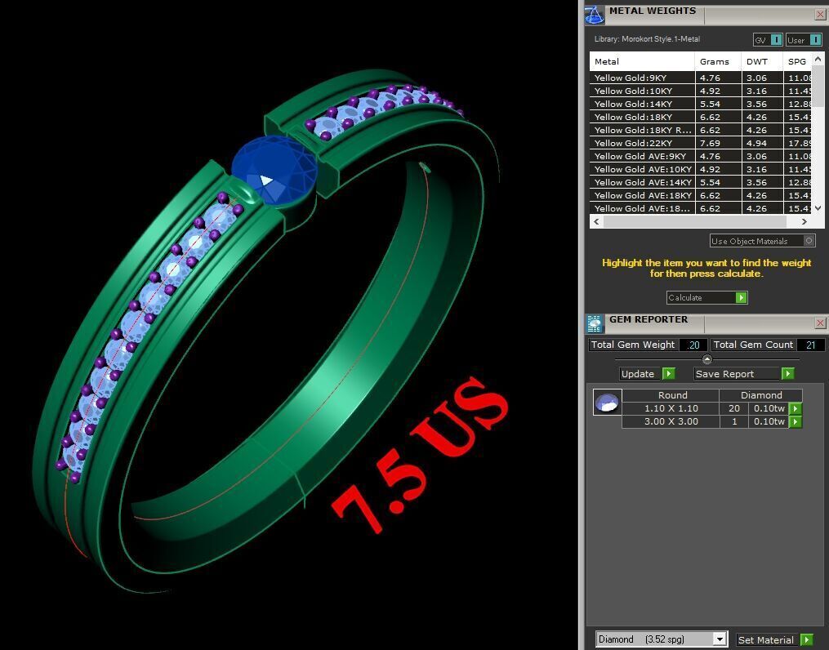829x650 pixels.
Task: Click the Calculate button
Action: coord(706,297)
